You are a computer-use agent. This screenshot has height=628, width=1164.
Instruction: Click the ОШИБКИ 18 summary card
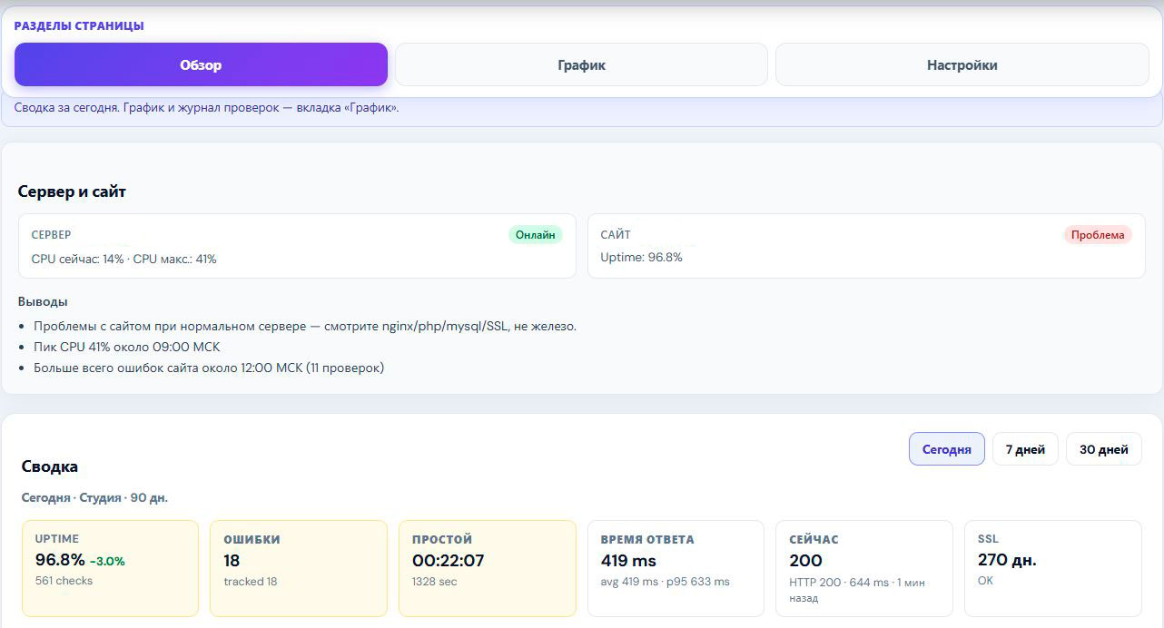click(x=299, y=568)
